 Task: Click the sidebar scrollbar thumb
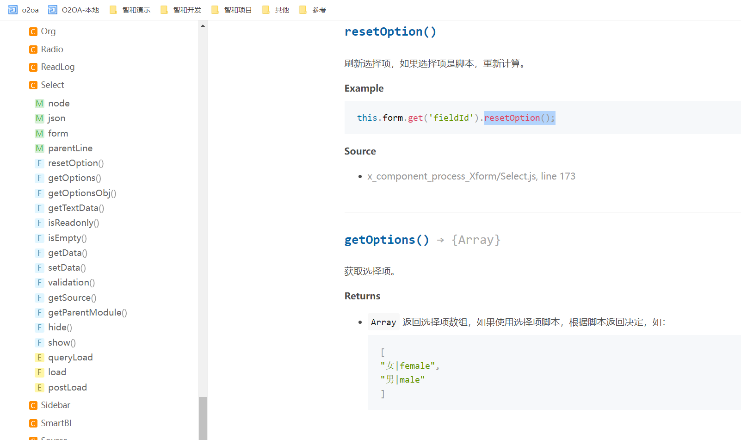[203, 418]
